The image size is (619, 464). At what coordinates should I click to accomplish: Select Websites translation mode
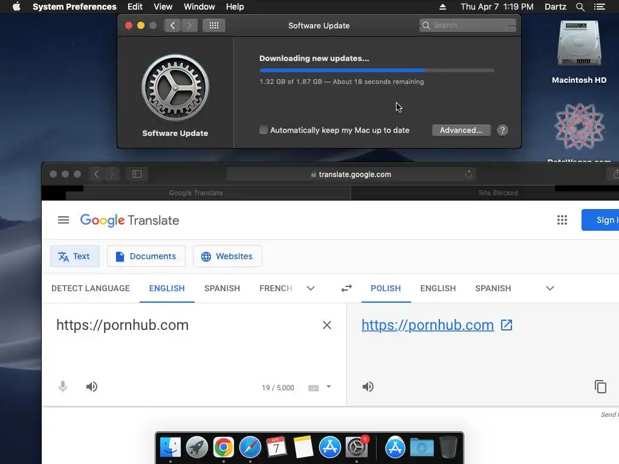click(x=227, y=256)
